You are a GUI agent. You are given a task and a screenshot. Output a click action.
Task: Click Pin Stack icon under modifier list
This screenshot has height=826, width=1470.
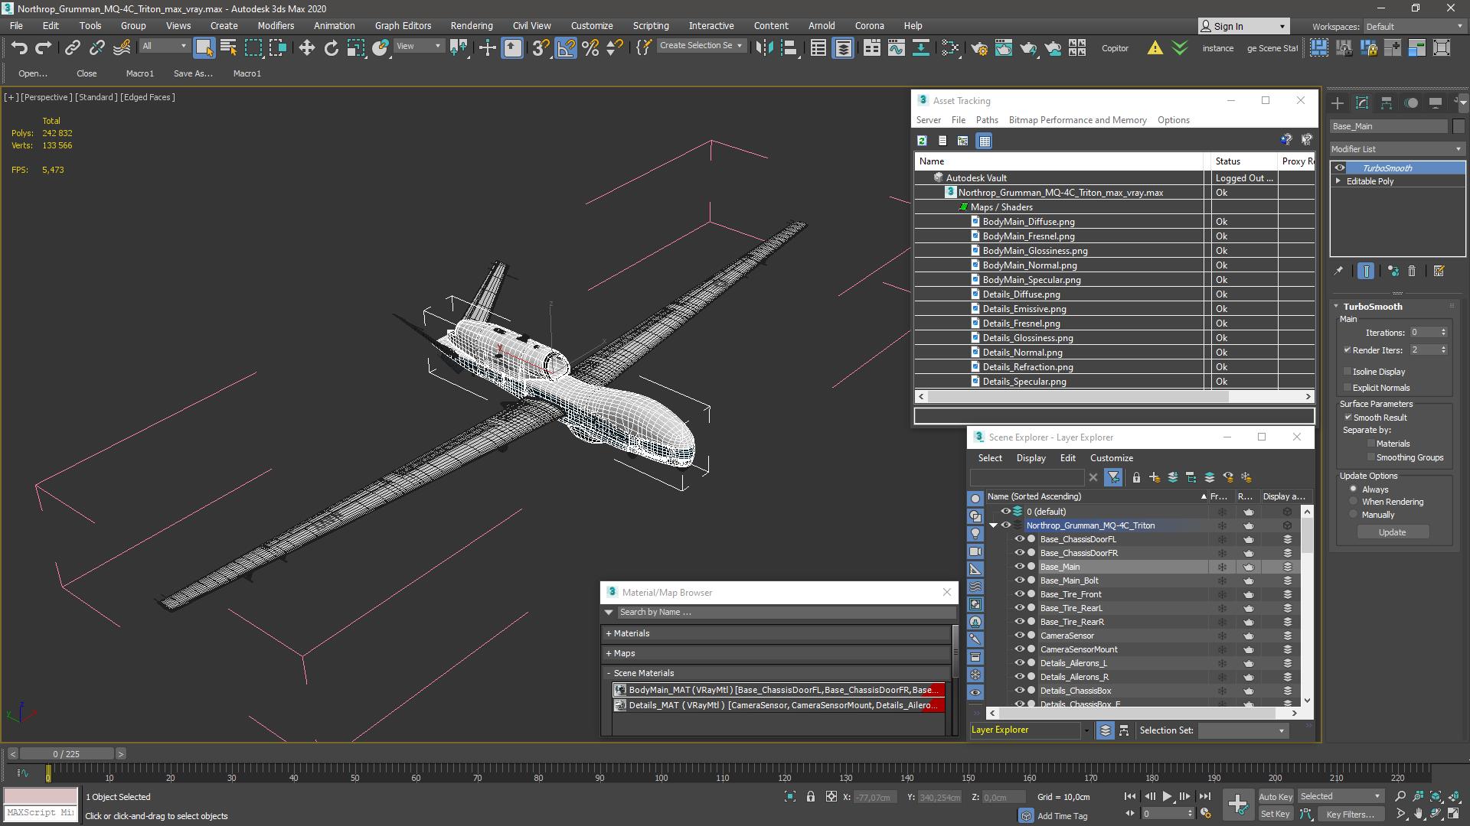pyautogui.click(x=1338, y=271)
